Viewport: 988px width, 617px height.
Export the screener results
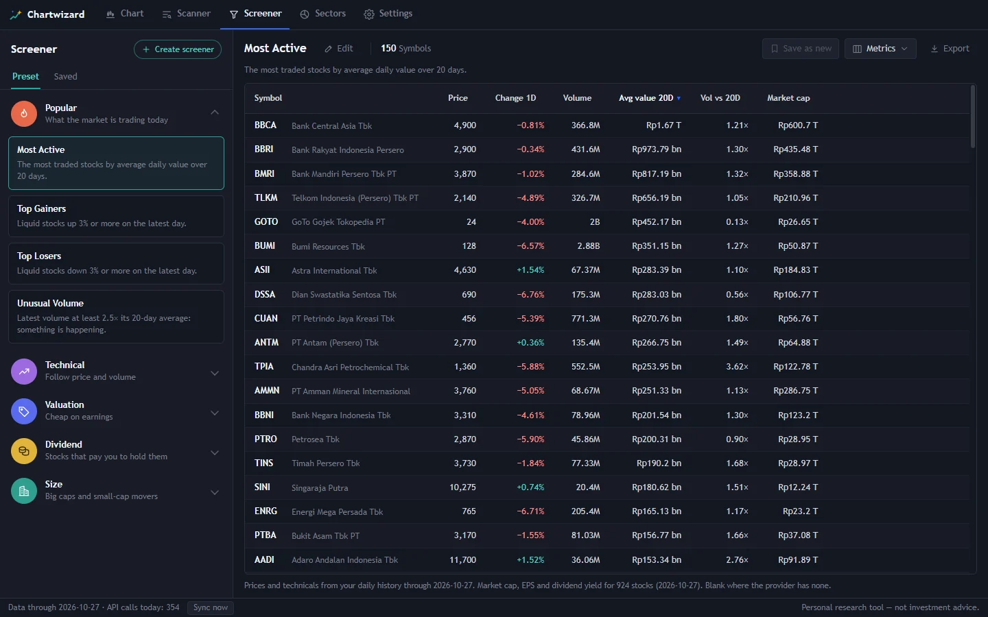click(x=950, y=49)
